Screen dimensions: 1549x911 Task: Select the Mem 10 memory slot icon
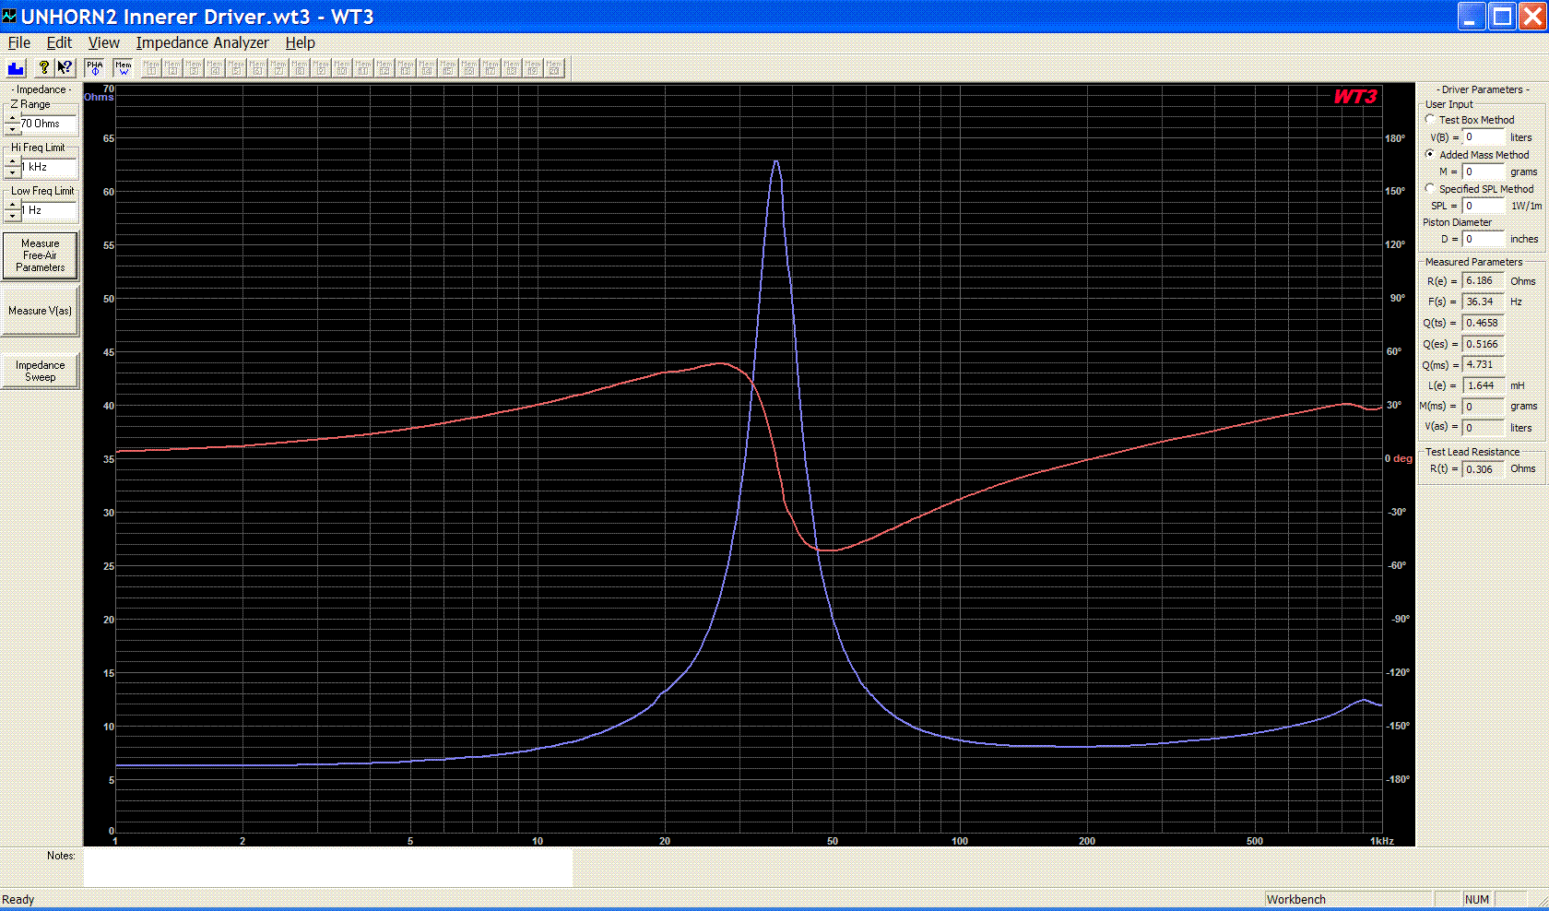pos(342,67)
